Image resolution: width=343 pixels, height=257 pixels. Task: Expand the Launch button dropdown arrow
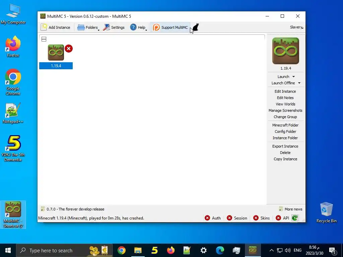pos(293,77)
